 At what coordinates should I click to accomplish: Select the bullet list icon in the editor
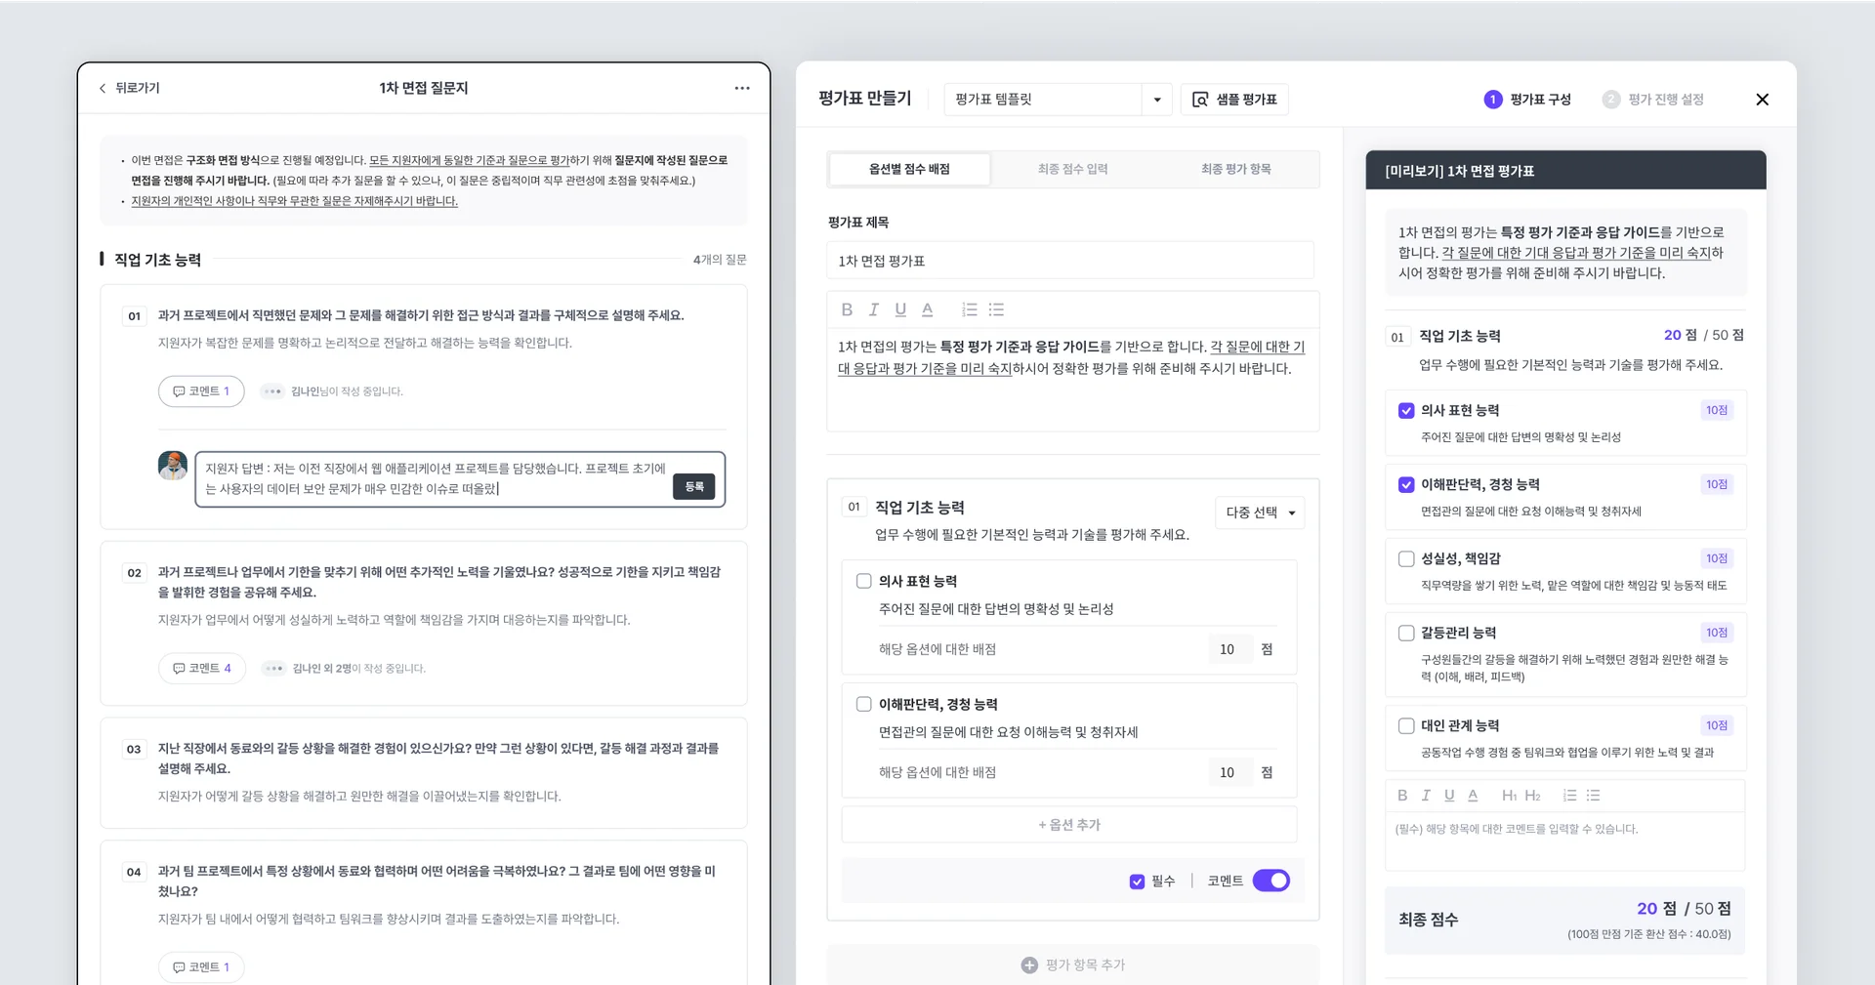point(996,309)
